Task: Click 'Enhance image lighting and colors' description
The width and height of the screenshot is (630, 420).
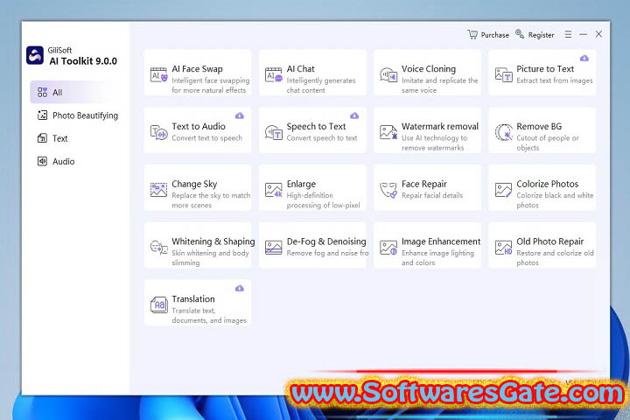Action: coord(438,257)
